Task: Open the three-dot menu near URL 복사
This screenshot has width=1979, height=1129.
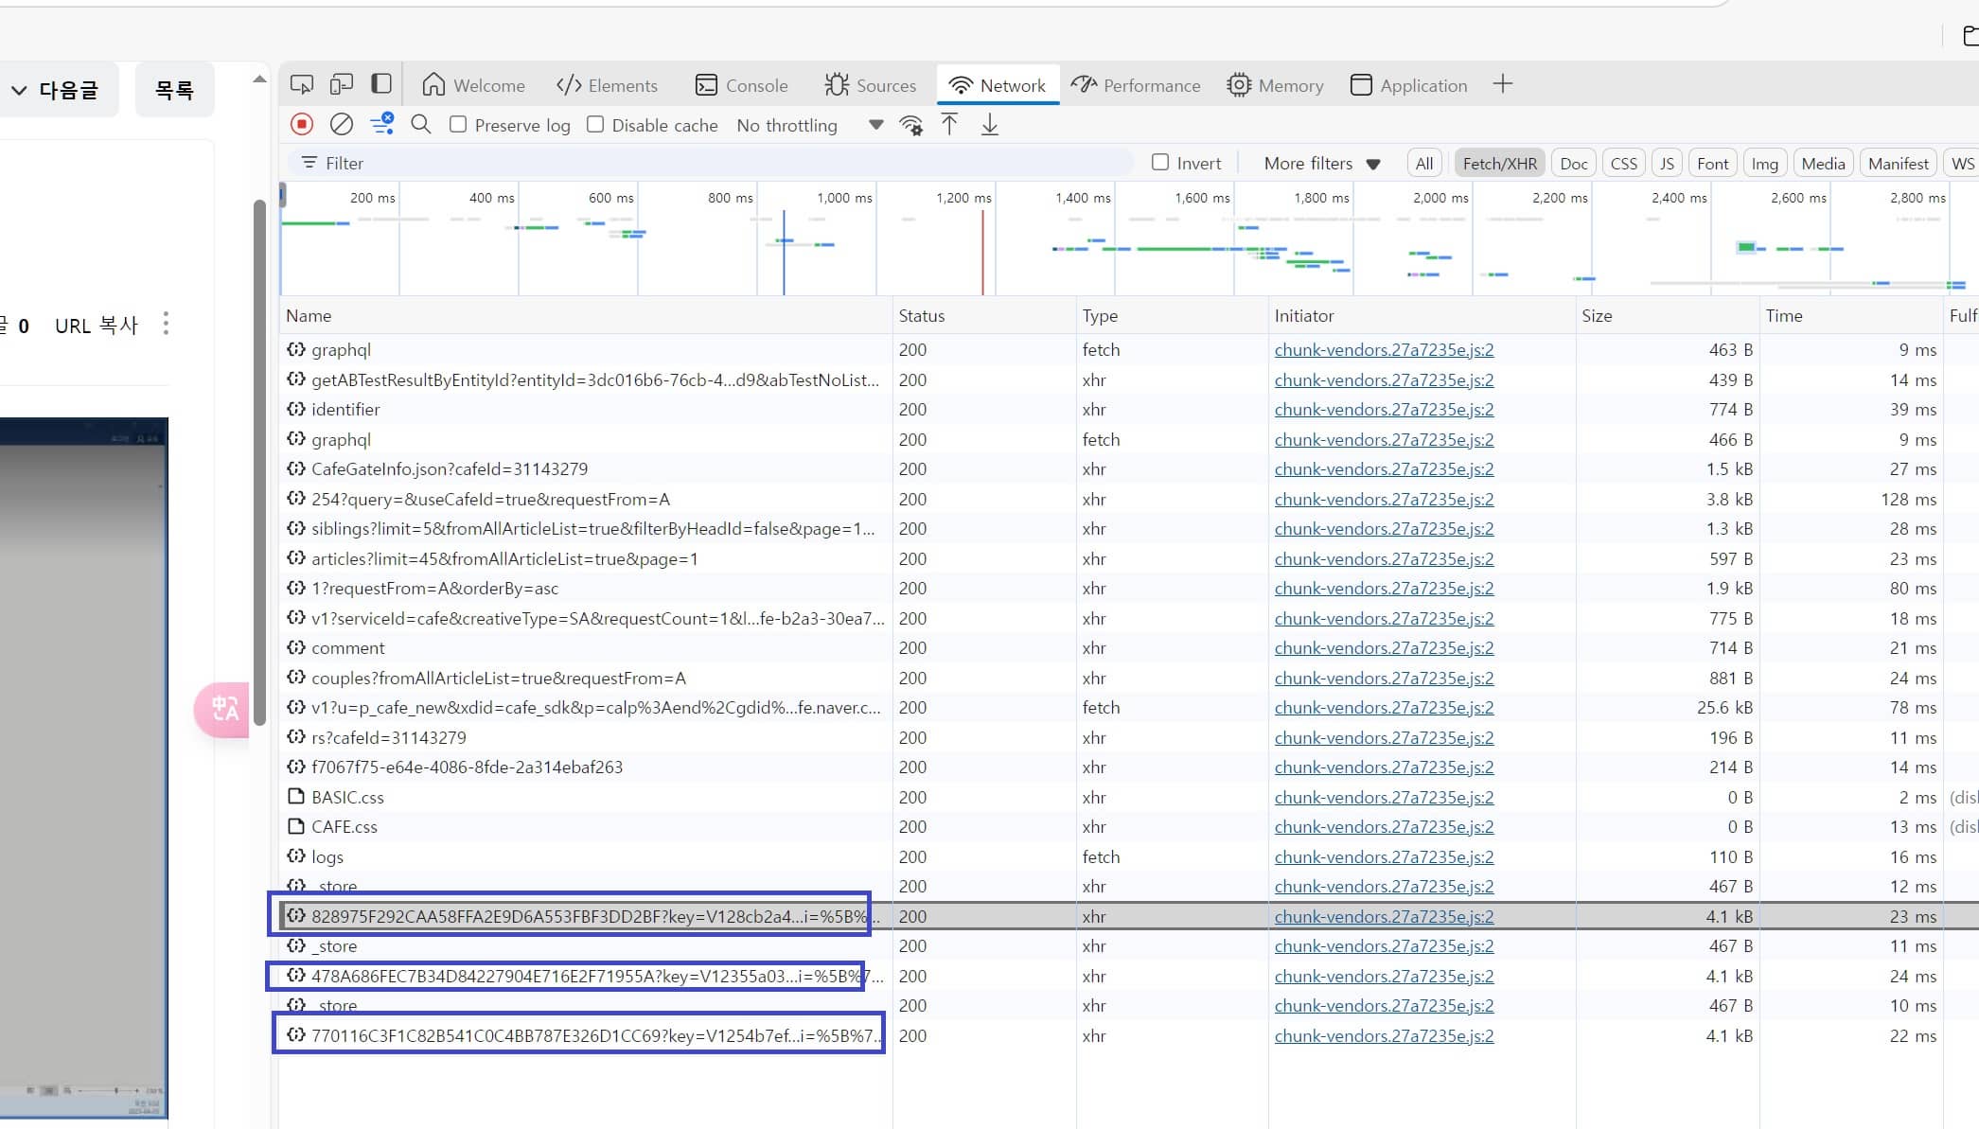Action: (166, 324)
